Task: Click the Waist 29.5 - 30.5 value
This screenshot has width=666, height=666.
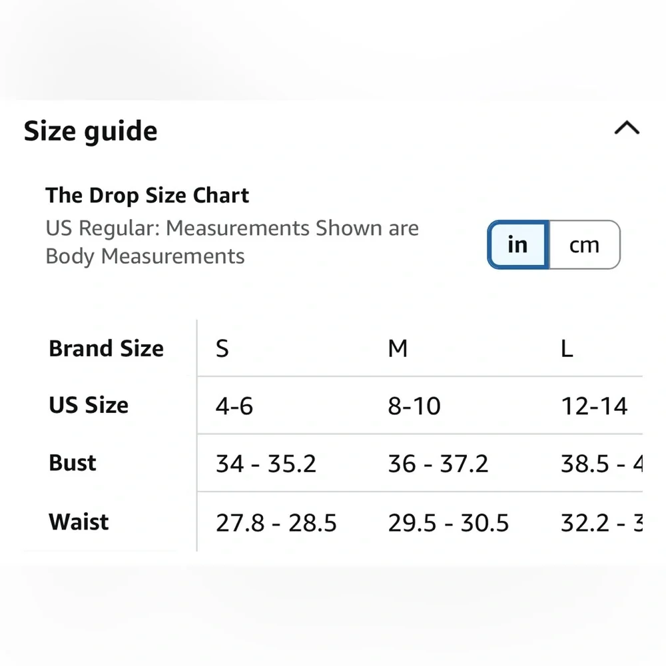Action: click(x=448, y=522)
